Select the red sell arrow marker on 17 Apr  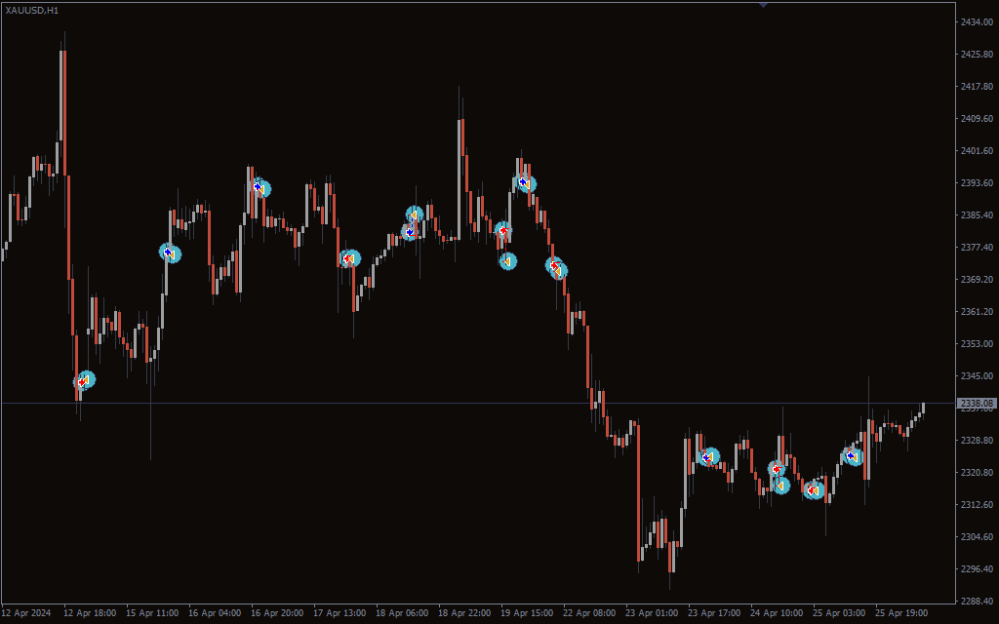tap(349, 258)
